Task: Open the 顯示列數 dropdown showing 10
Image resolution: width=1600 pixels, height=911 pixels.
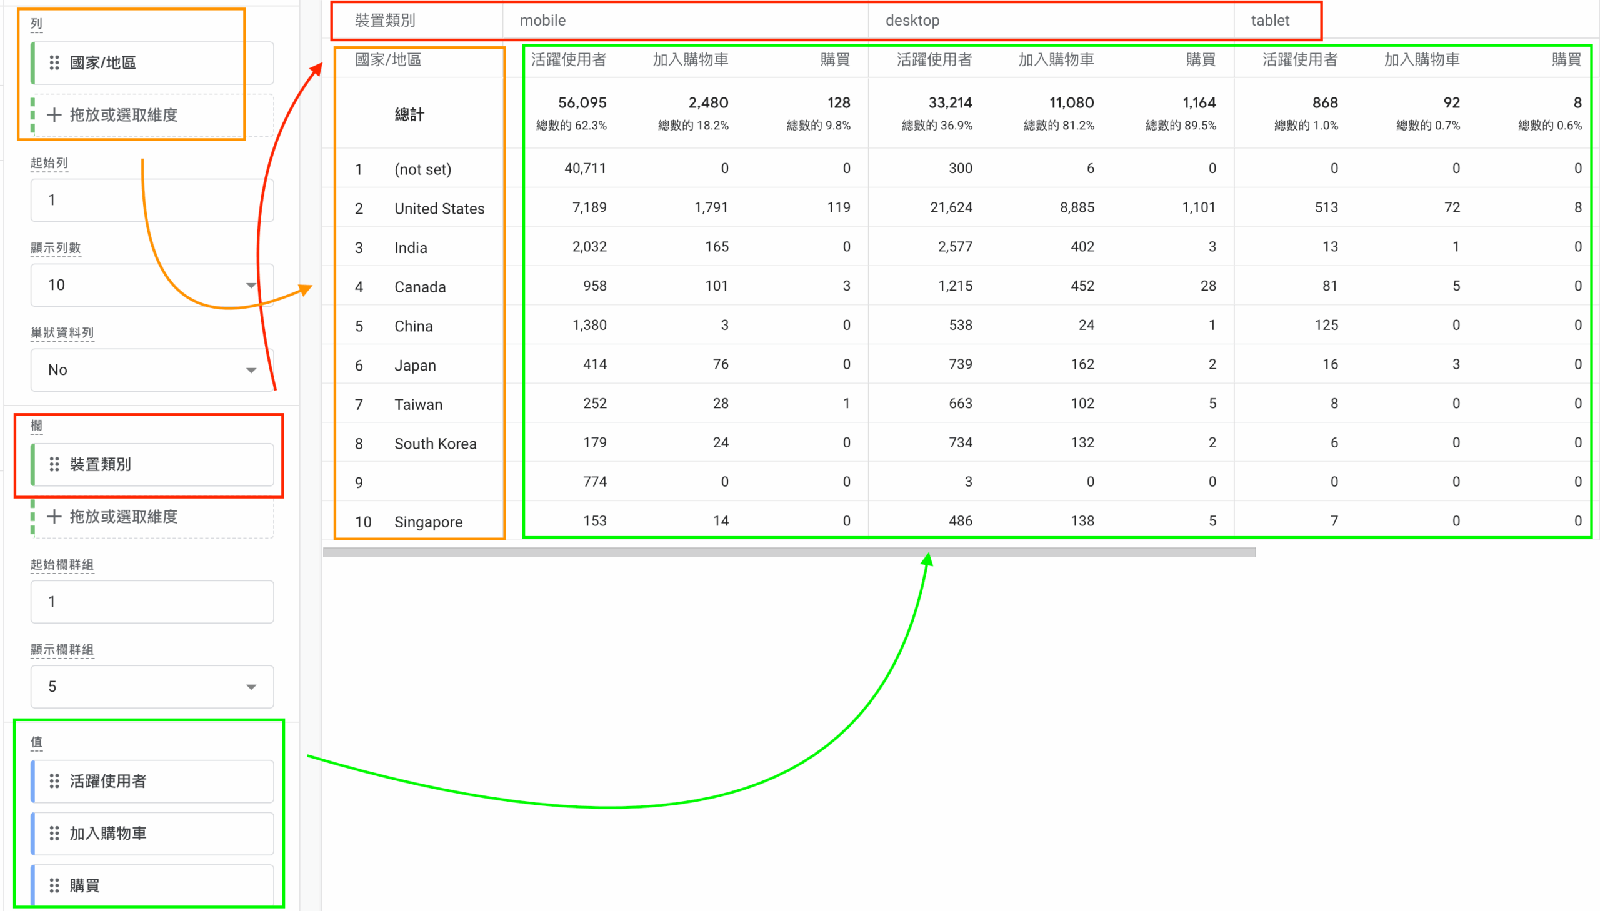Action: (x=152, y=286)
